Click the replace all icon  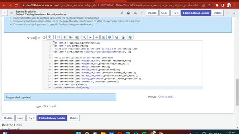[77, 37]
